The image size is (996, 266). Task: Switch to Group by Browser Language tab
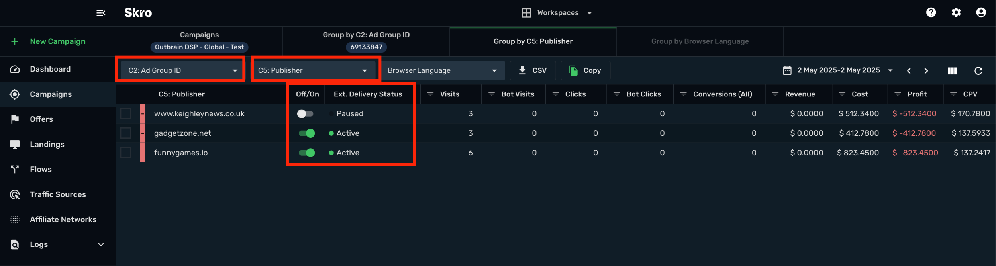click(x=700, y=41)
